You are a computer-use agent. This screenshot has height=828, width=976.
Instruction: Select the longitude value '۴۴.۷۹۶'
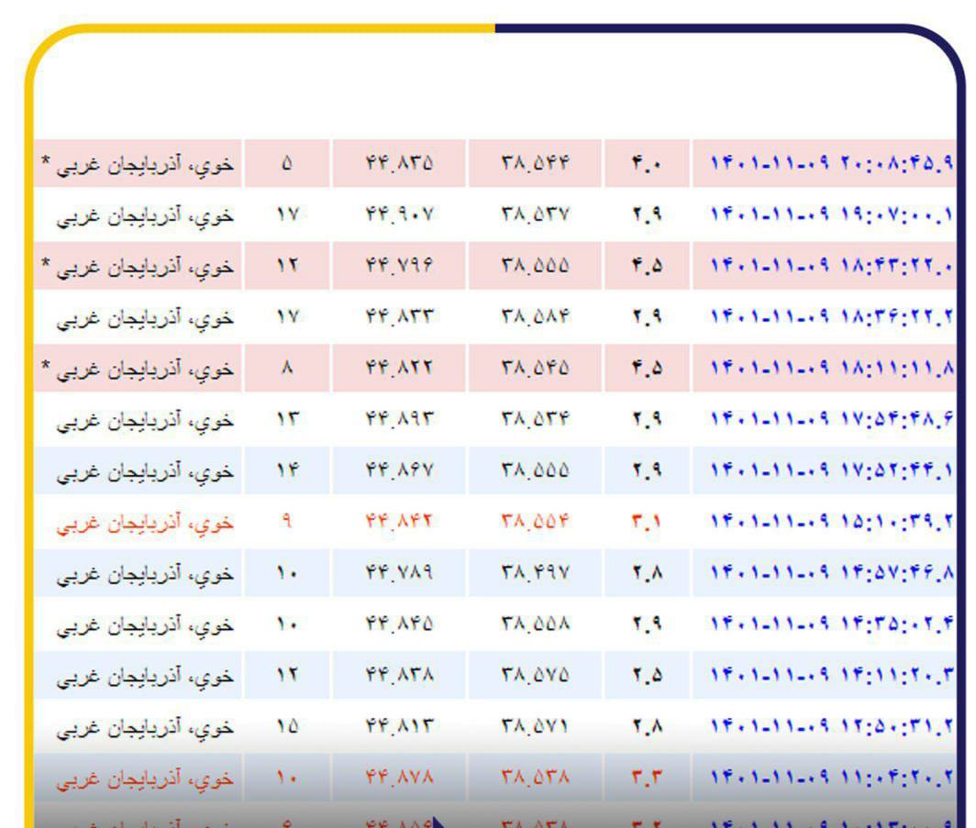click(x=399, y=266)
